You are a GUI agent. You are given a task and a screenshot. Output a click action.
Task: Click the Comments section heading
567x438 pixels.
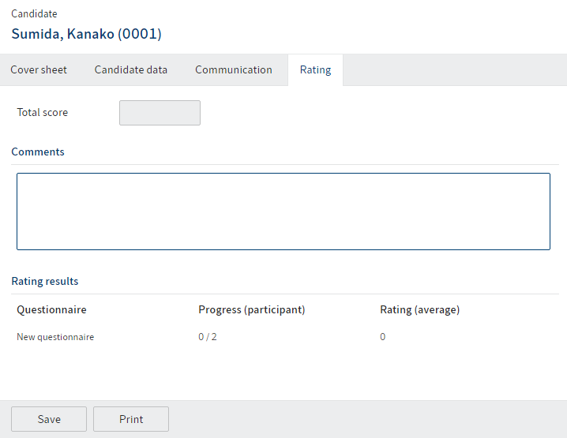38,152
